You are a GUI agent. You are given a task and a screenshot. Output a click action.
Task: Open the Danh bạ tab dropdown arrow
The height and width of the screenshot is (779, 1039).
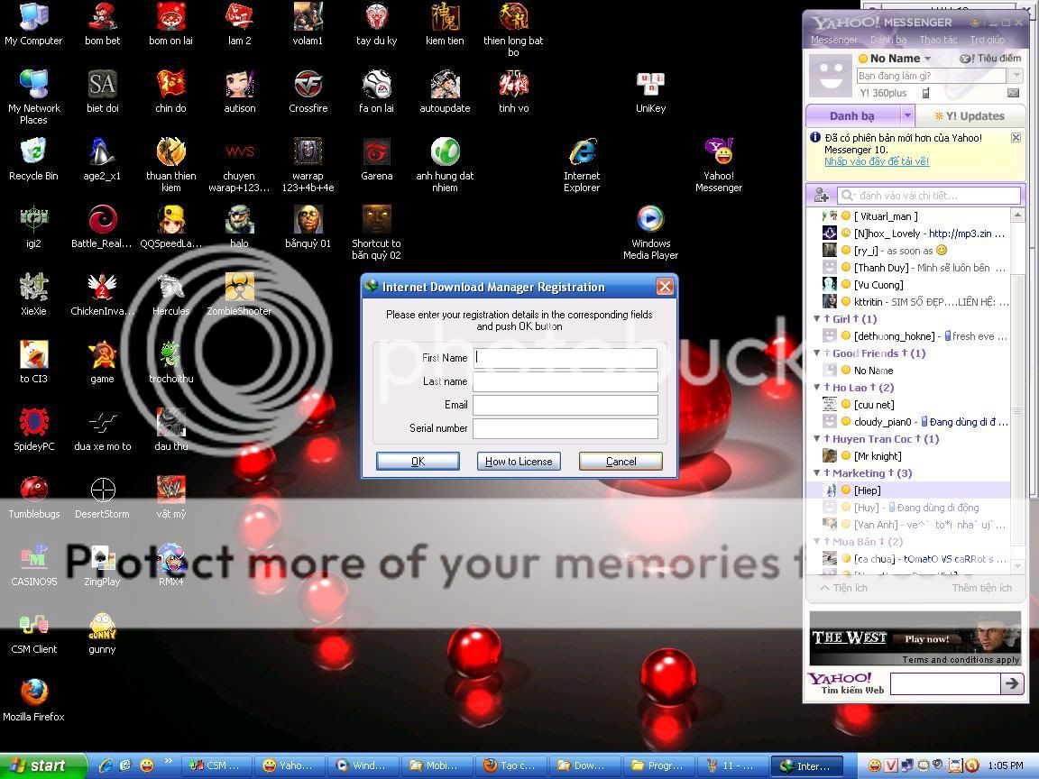907,116
